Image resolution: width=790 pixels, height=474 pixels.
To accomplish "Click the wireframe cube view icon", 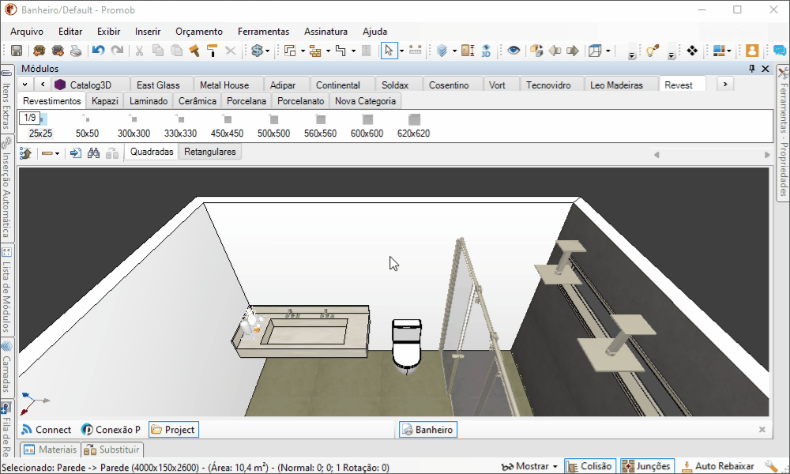I will click(x=595, y=51).
